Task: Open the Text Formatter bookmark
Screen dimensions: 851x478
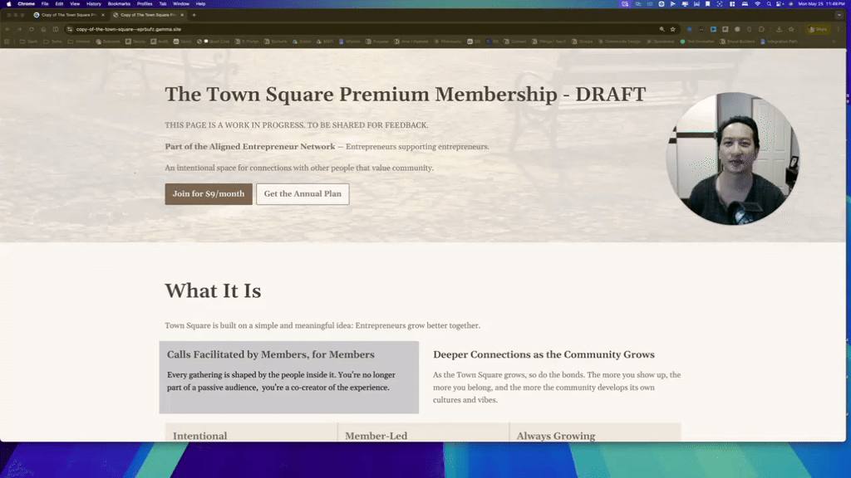Action: coord(697,41)
